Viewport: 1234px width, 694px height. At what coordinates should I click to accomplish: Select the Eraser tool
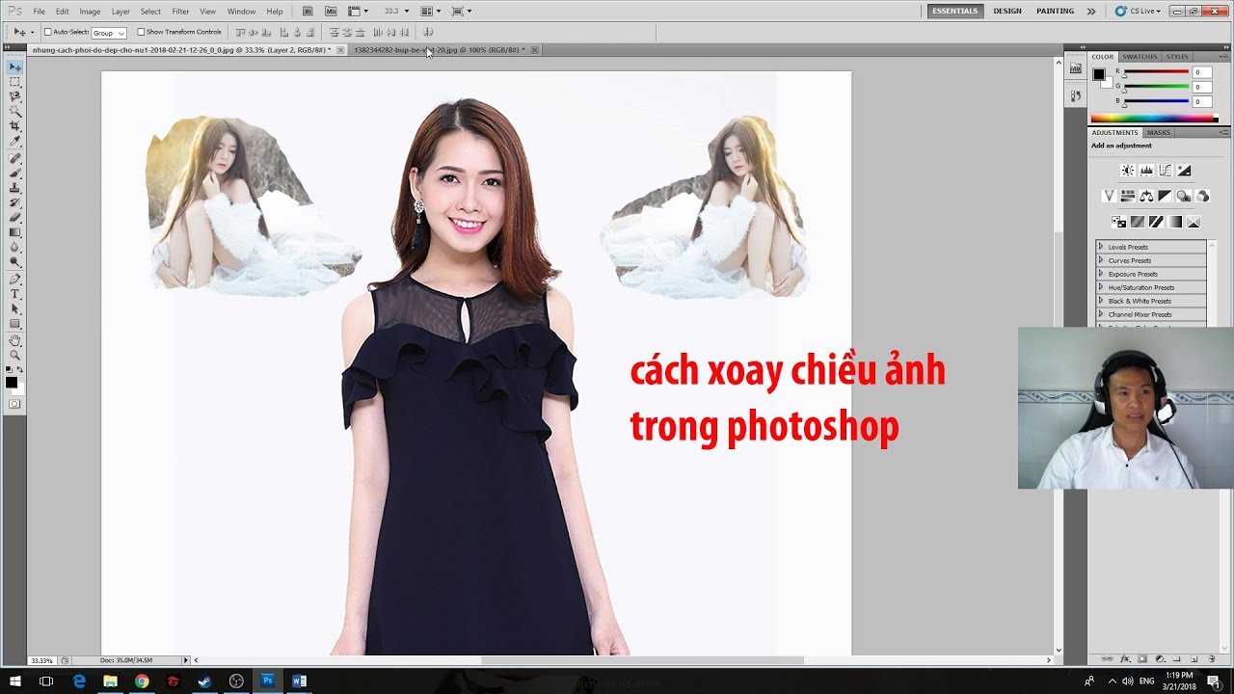14,217
